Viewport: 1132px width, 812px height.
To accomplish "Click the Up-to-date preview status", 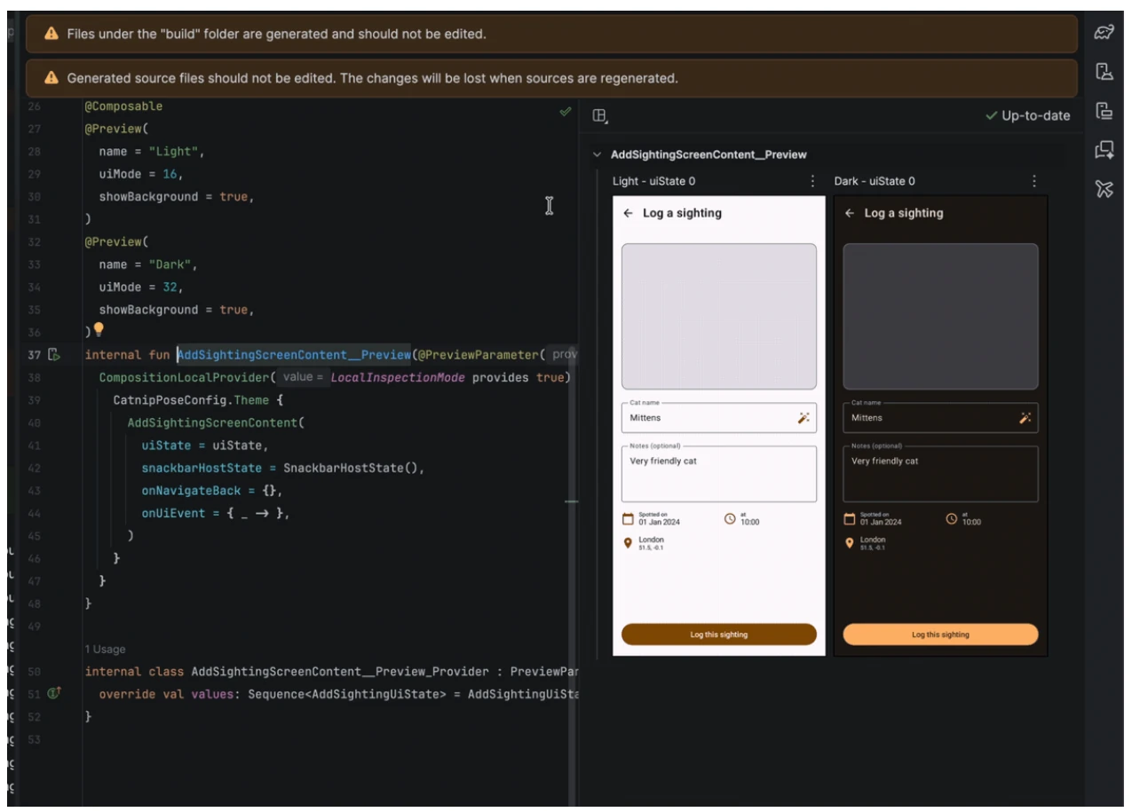I will click(x=1028, y=116).
